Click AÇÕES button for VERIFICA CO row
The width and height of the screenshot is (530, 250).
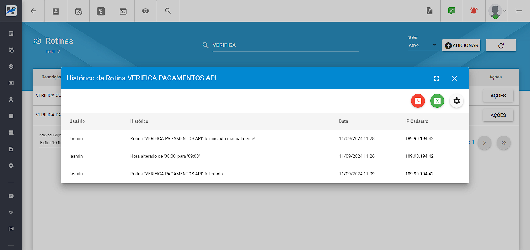pos(498,96)
